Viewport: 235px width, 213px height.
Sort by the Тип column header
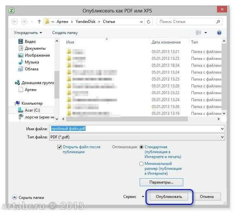coord(194,42)
